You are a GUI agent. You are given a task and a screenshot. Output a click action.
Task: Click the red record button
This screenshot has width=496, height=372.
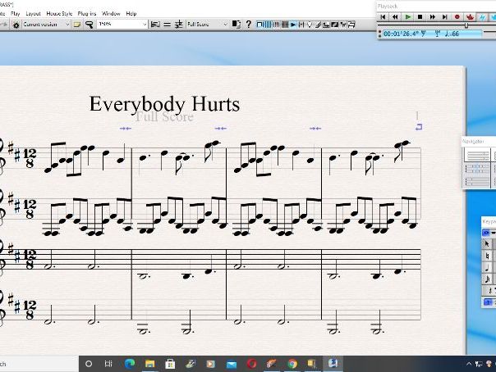[457, 17]
